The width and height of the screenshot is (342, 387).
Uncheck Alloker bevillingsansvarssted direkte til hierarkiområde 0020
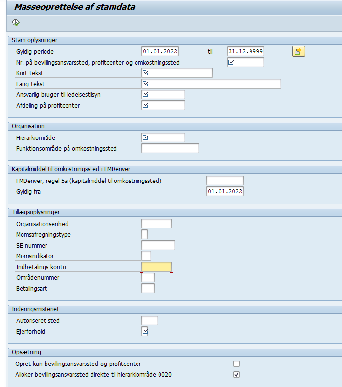coord(237,375)
